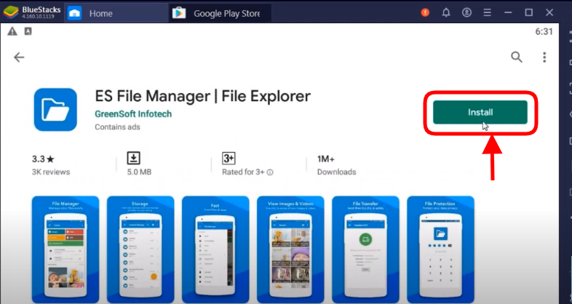Open the View Images & Videos screenshot

click(x=291, y=249)
